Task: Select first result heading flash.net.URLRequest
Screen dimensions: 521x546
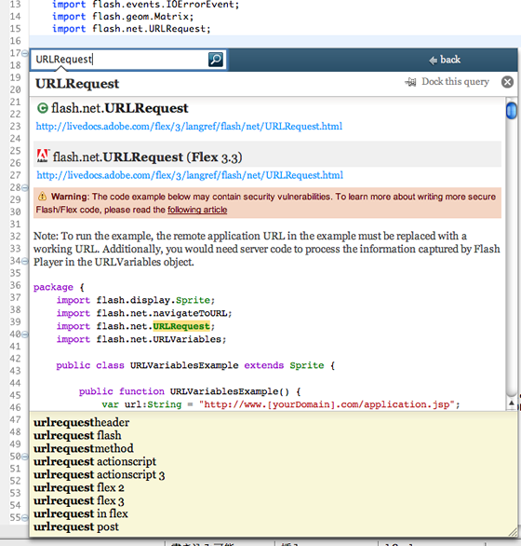Action: 120,108
